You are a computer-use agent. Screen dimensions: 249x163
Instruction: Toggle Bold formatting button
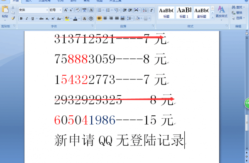tap(21, 19)
